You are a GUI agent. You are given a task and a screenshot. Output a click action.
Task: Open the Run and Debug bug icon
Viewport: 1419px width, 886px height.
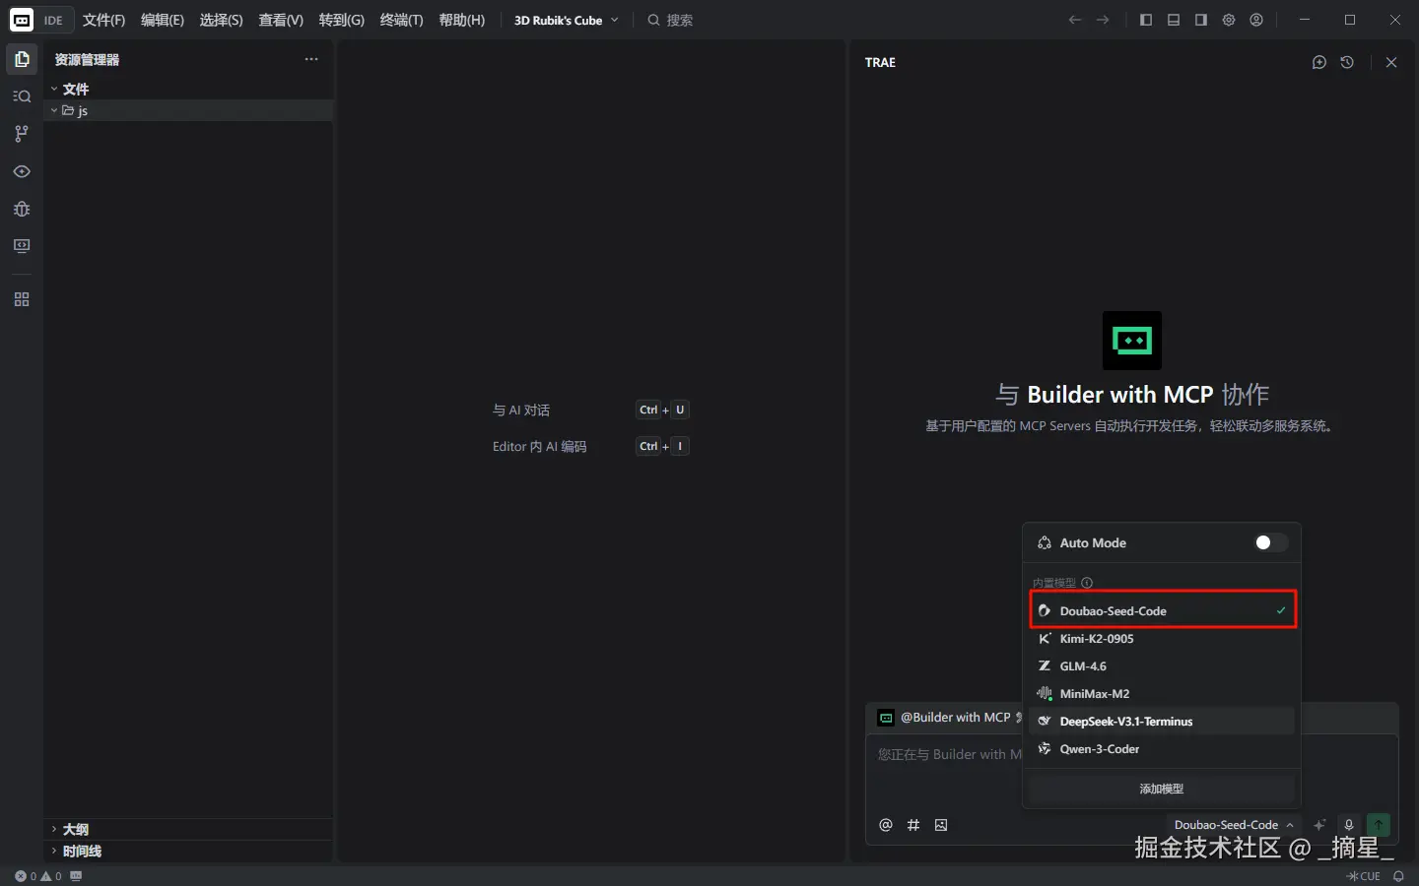point(22,209)
